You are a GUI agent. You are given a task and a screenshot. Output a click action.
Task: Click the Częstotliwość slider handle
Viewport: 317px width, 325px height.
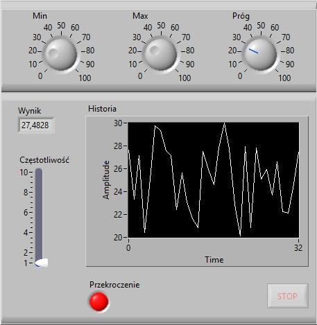click(42, 263)
